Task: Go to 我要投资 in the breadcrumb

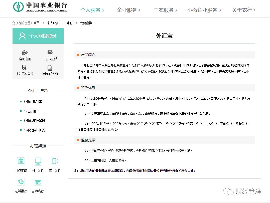Action: 86,23
